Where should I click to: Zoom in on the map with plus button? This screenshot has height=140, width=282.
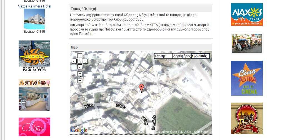(80, 73)
